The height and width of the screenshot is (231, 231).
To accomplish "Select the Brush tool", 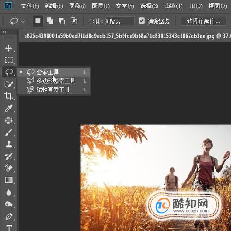I will click(x=8, y=132).
